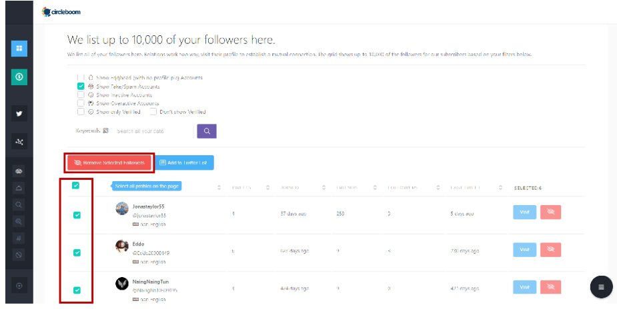Viewport: 617px width, 311px height.
Task: Enable Show Inactive Accounts checkbox
Action: (x=81, y=95)
